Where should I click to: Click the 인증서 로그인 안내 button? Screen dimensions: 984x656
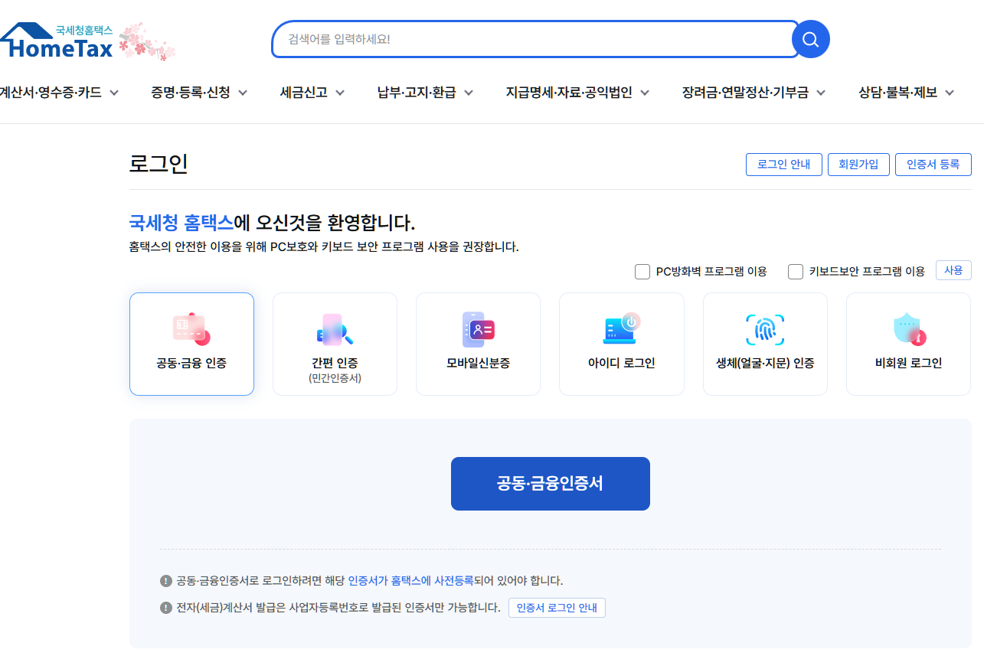(x=557, y=607)
